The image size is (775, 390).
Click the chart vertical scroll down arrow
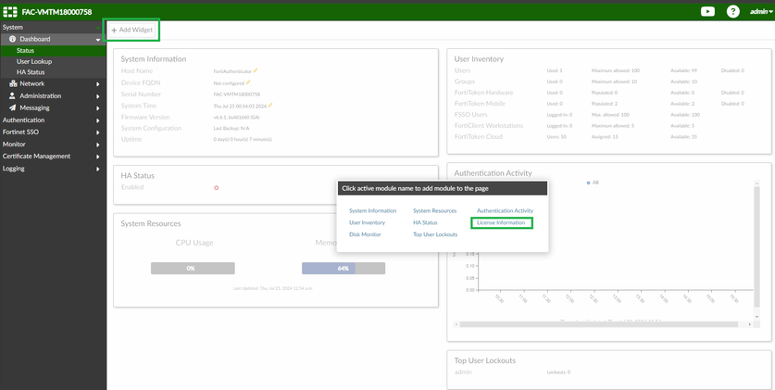click(x=756, y=316)
